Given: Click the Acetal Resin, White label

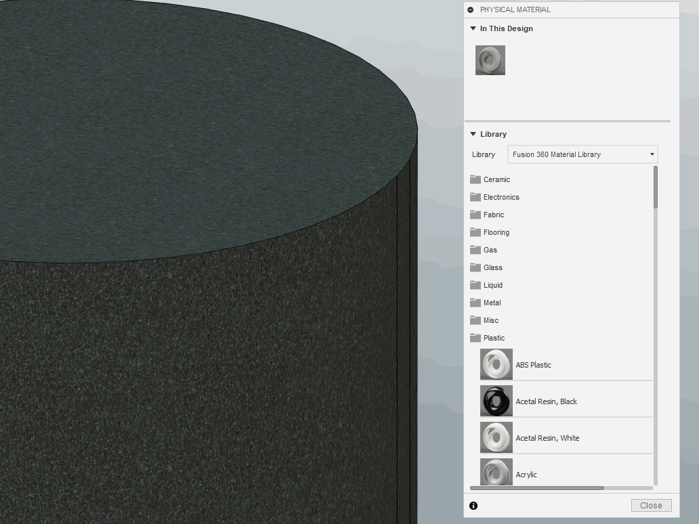Looking at the screenshot, I should (x=547, y=438).
